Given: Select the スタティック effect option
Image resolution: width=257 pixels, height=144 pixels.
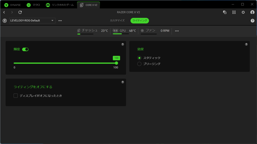Looking at the screenshot, I should tap(140, 58).
